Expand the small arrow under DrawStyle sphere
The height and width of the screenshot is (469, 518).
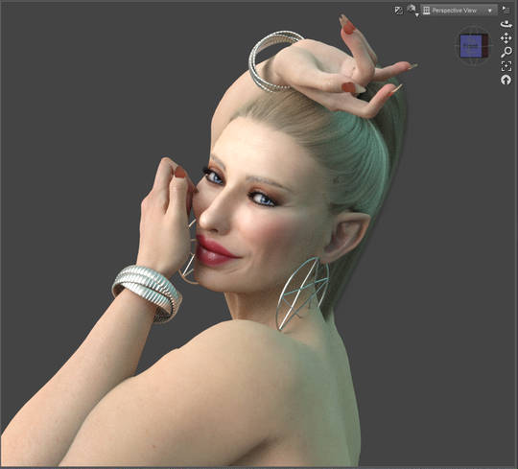coord(417,14)
